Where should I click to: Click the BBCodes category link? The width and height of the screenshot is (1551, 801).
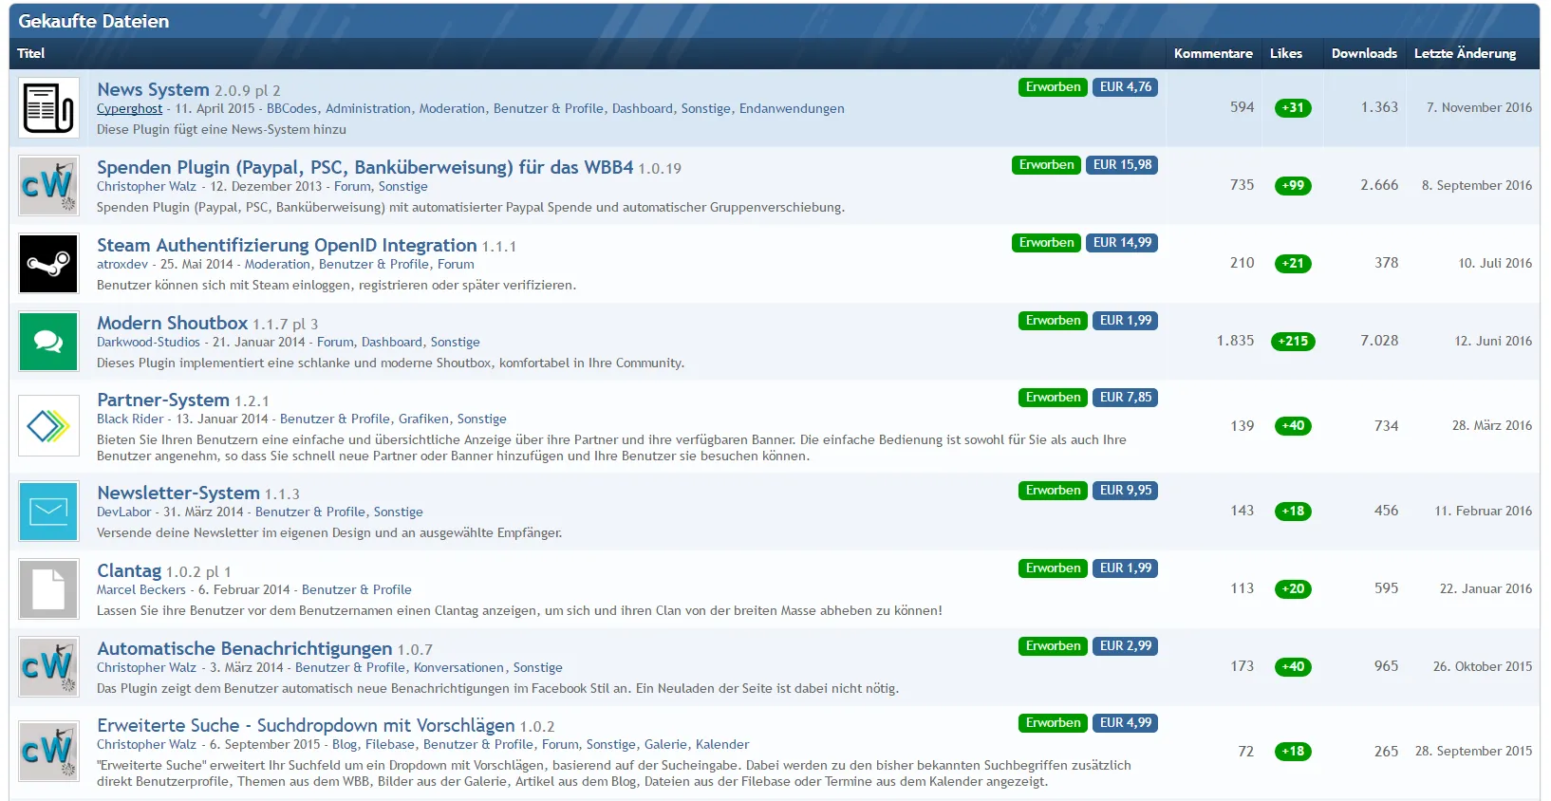pyautogui.click(x=292, y=109)
